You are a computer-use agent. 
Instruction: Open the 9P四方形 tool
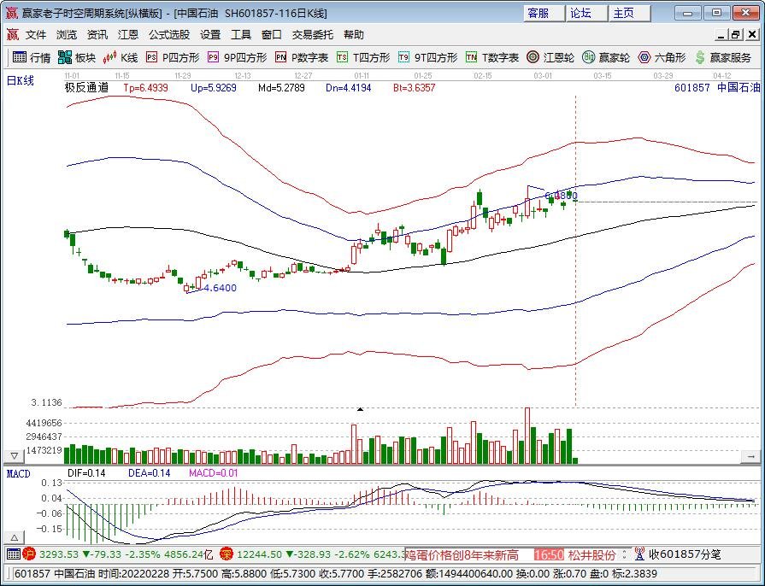pos(237,57)
